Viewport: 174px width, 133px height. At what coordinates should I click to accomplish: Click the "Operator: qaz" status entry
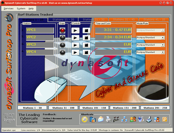coord(11,130)
